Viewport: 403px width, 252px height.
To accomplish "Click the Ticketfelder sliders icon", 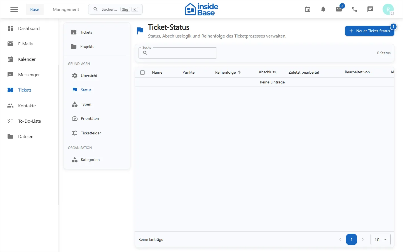I will tap(75, 133).
